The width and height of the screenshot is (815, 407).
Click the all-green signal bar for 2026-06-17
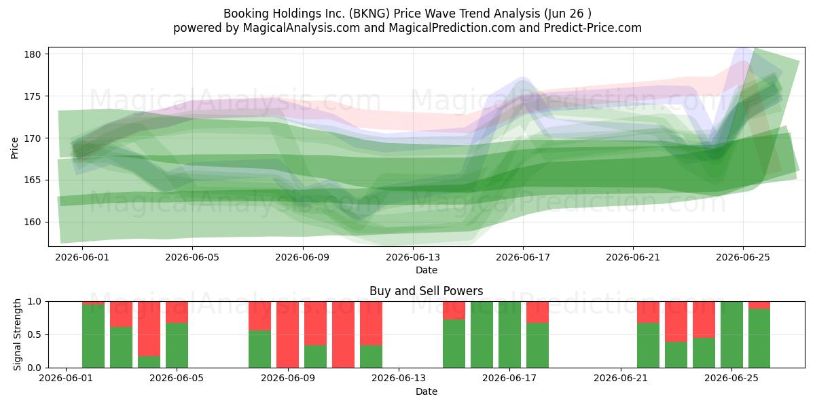tap(510, 334)
